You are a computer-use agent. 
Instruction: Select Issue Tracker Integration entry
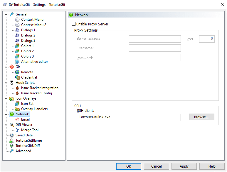pyautogui.click(x=40, y=88)
